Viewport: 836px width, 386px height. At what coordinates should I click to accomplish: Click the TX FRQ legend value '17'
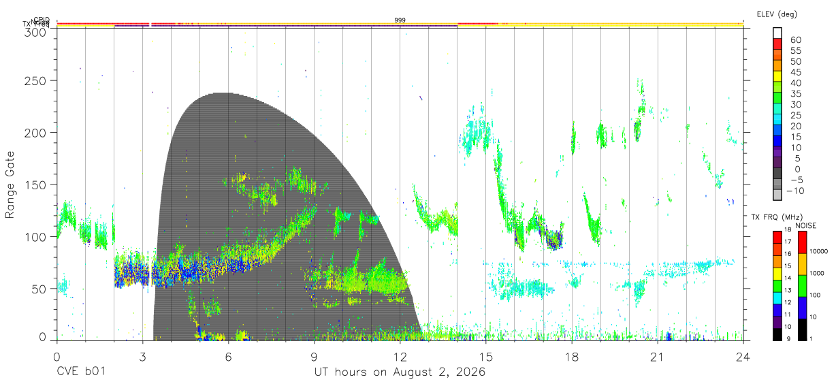point(788,242)
